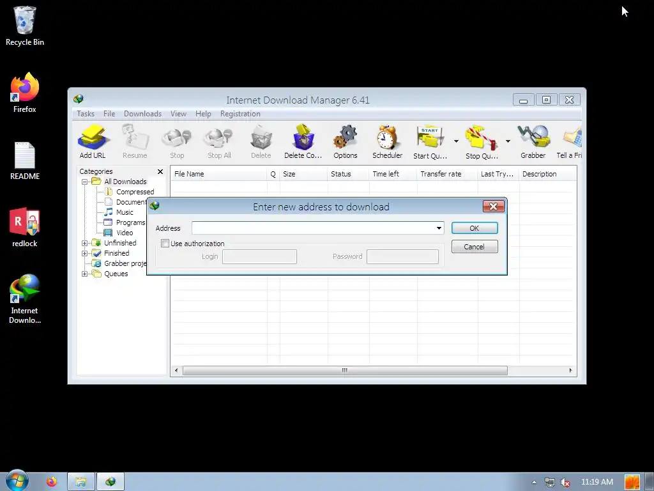Select the Compressed category
Screen dimensions: 654x491
pyautogui.click(x=129, y=192)
